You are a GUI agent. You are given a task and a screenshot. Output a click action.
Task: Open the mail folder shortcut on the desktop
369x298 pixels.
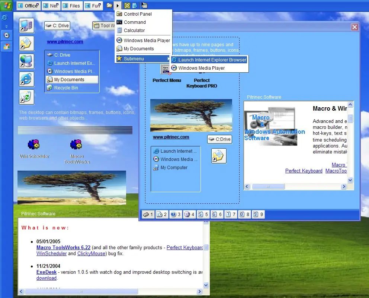tap(26, 43)
